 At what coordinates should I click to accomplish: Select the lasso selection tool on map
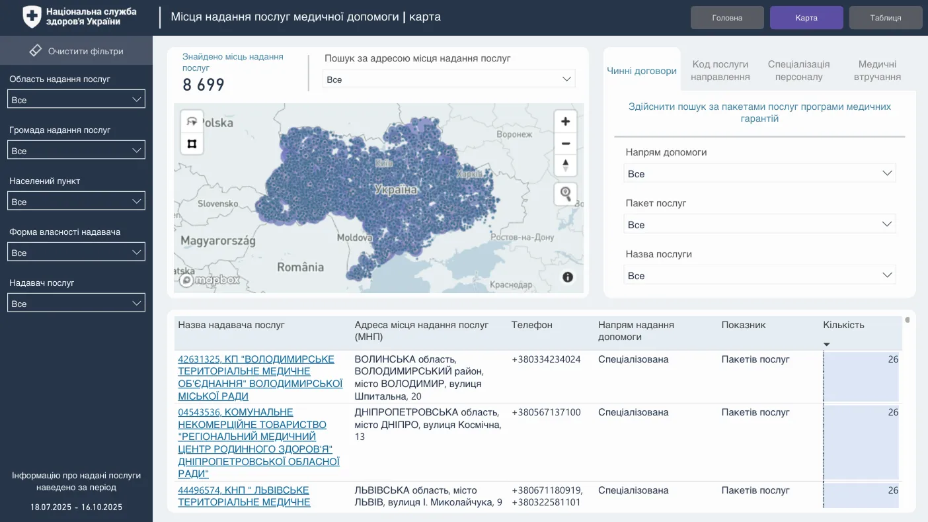click(x=192, y=122)
